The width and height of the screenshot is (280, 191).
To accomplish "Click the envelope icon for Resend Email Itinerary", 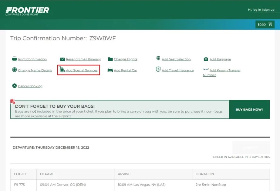I will tap(62, 59).
